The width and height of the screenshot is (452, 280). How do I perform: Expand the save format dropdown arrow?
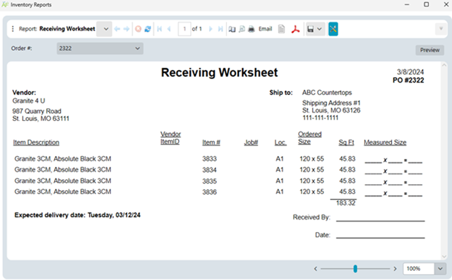coord(320,29)
